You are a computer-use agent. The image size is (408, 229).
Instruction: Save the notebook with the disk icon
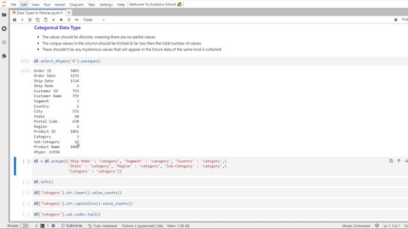click(x=15, y=20)
